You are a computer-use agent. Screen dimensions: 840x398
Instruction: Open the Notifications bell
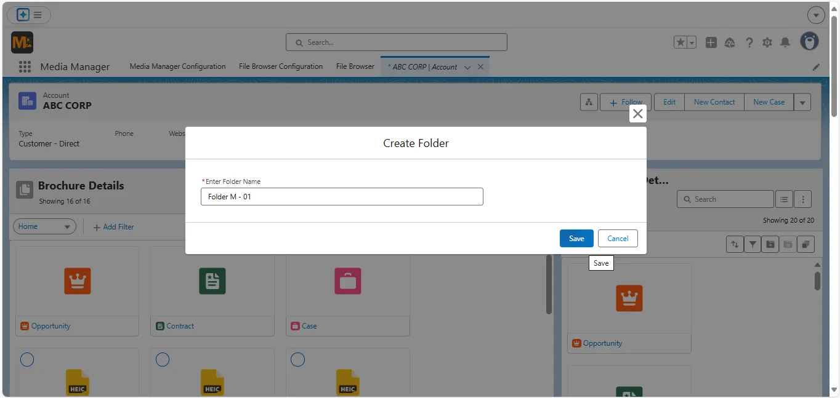(785, 42)
